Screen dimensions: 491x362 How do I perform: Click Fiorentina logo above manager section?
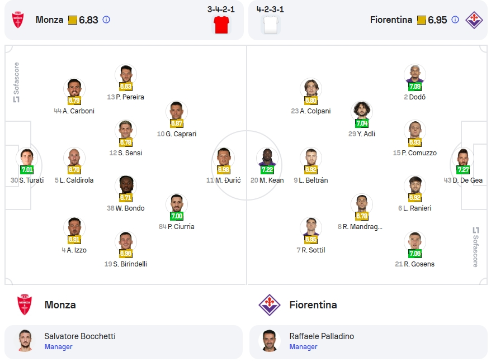click(270, 304)
